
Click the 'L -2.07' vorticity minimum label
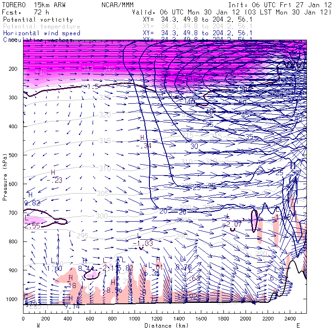pos(232,221)
